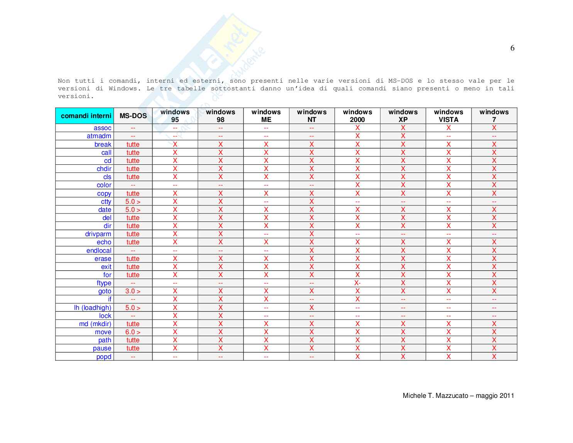The height and width of the screenshot is (443, 573).
Task: Select the '3.0 >' cell beside goto
Action: [x=133, y=291]
